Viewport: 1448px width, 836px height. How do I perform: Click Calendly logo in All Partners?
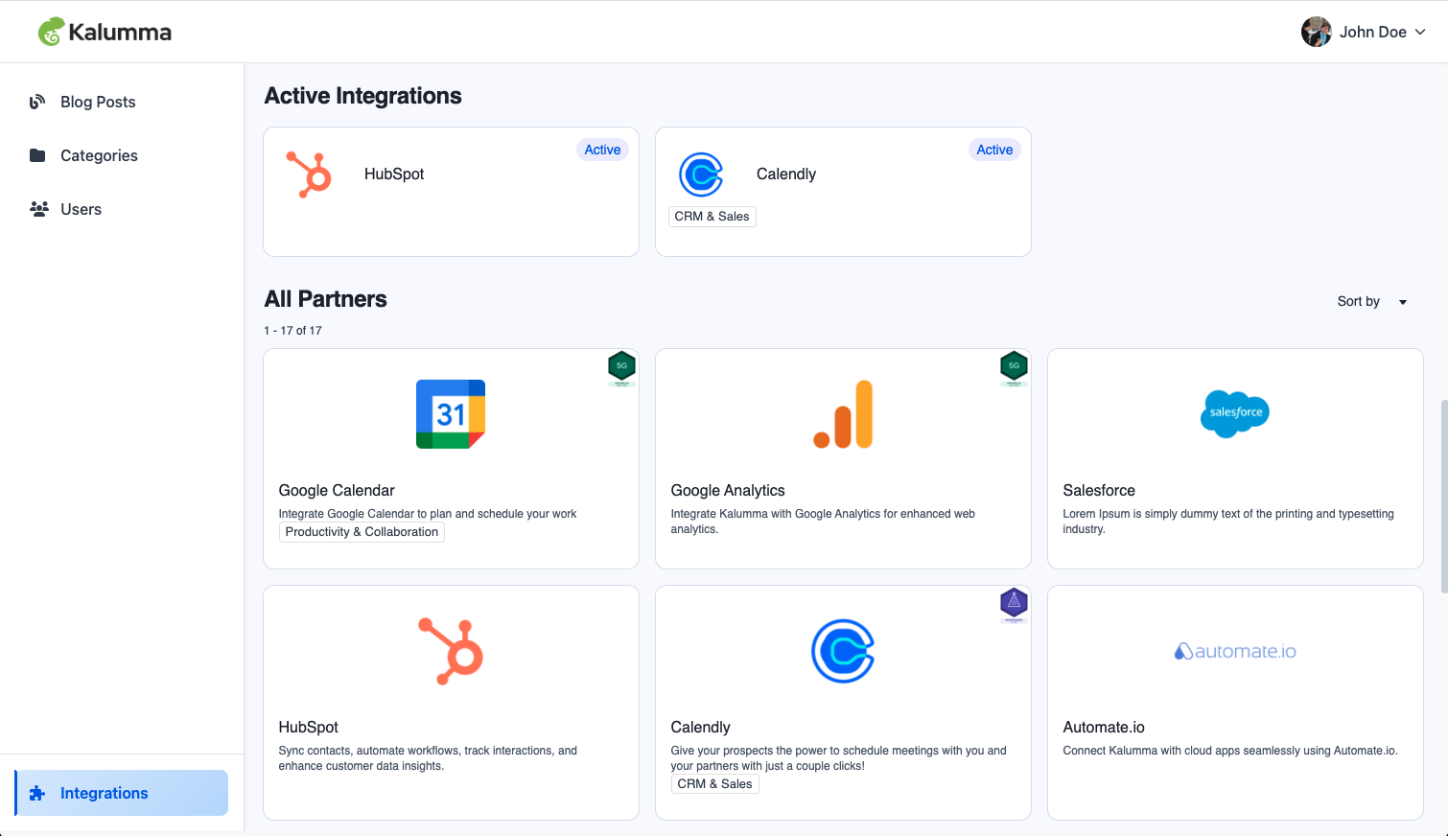pos(843,651)
